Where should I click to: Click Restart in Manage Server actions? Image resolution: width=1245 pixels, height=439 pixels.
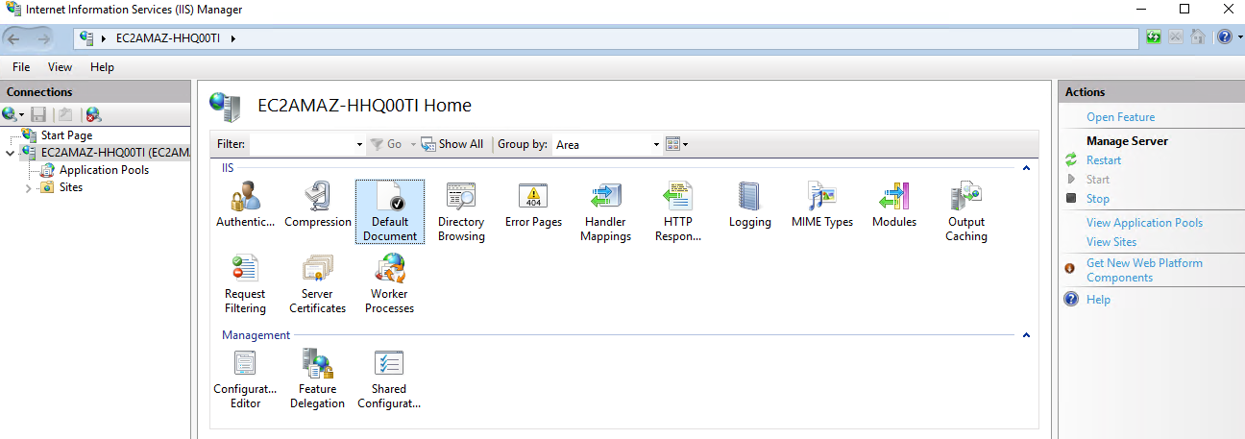[1104, 160]
